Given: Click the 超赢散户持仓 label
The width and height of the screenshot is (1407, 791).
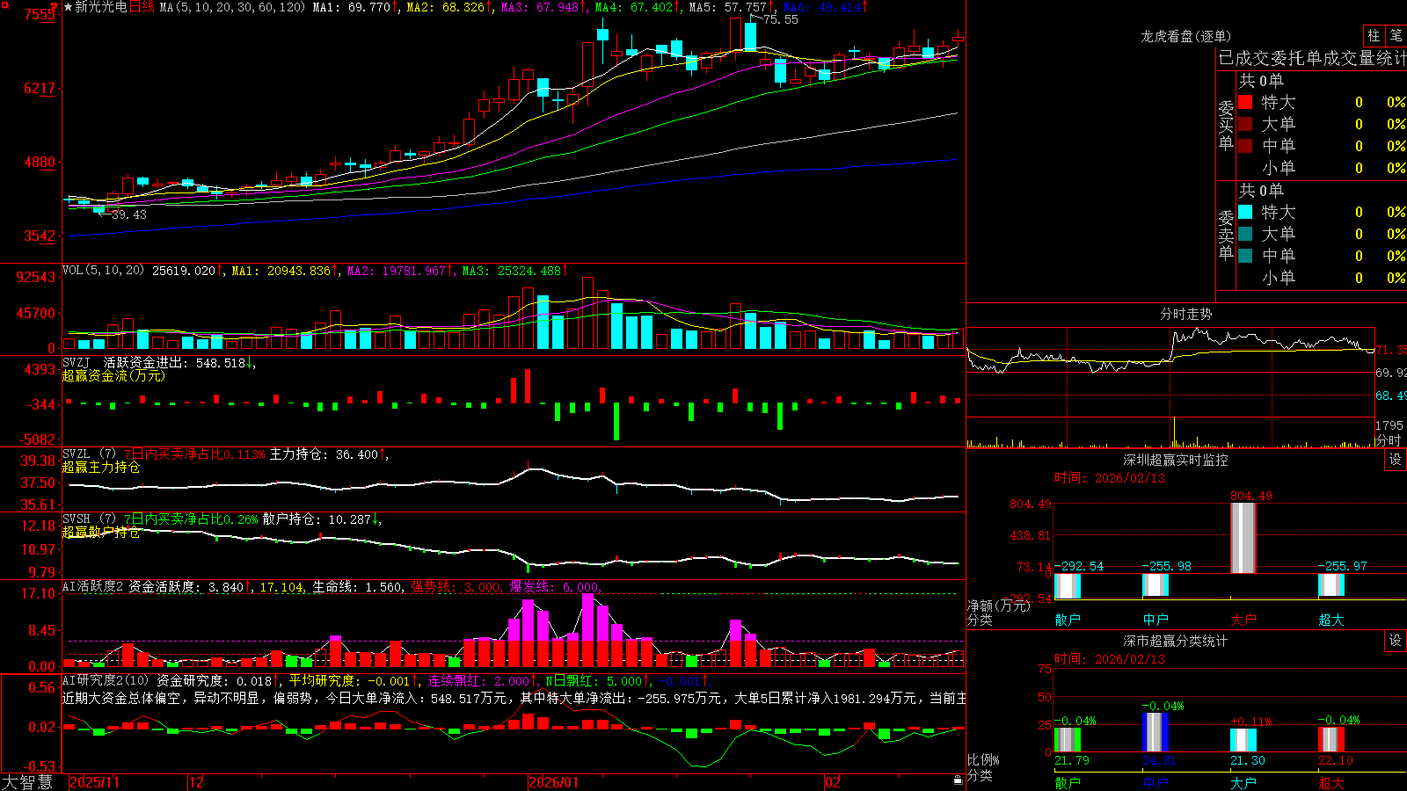Looking at the screenshot, I should click(101, 532).
